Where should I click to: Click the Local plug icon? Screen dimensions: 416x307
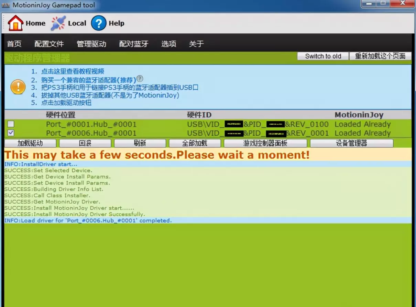[58, 23]
